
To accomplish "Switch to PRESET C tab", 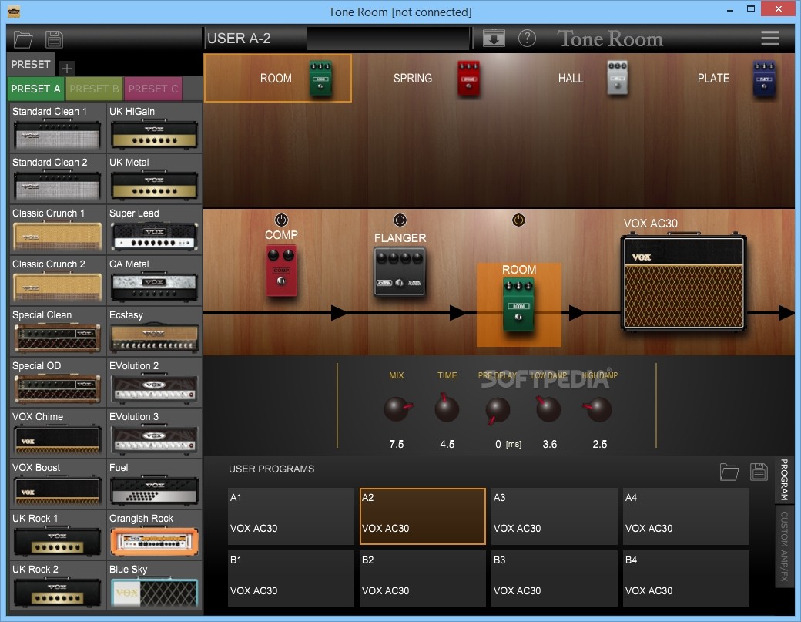I will tap(153, 89).
